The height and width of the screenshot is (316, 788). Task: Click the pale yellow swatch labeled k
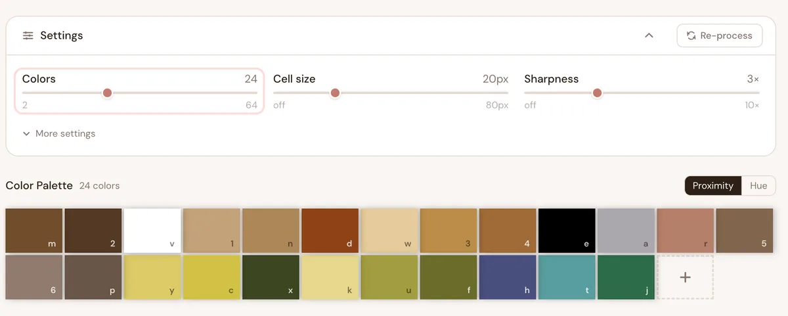(330, 277)
